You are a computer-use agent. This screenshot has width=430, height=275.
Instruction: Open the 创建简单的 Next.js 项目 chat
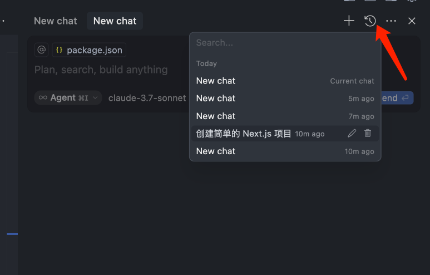click(244, 134)
